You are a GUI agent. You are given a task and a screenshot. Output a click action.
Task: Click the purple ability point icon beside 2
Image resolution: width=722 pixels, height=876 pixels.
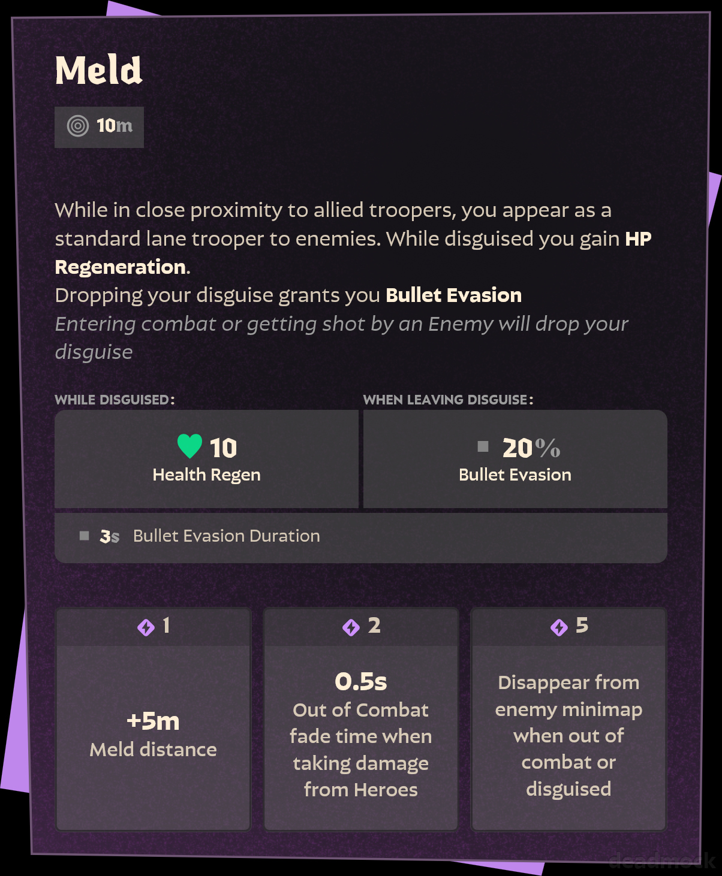[x=351, y=627]
